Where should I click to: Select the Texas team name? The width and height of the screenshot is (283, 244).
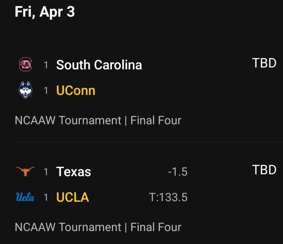click(x=74, y=171)
